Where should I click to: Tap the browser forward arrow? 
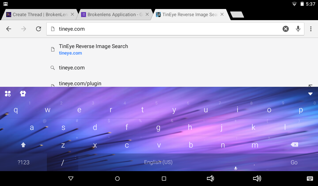pos(24,29)
